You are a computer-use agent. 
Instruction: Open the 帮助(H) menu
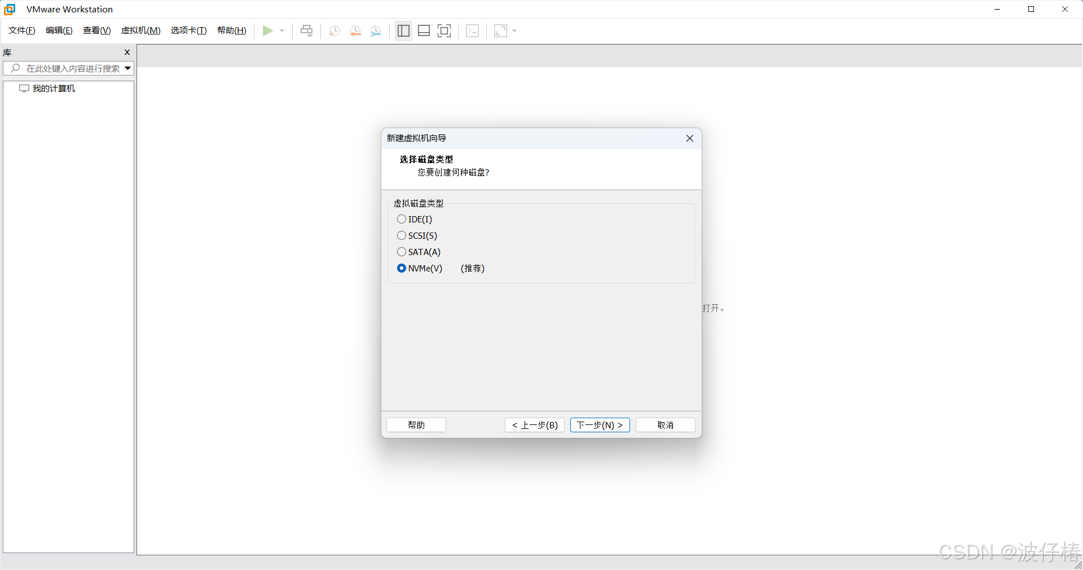232,30
